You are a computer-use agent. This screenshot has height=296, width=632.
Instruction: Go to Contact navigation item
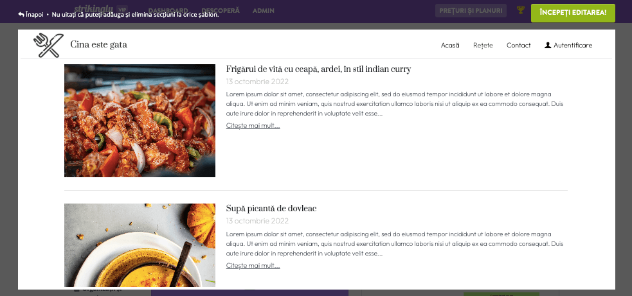(x=519, y=45)
